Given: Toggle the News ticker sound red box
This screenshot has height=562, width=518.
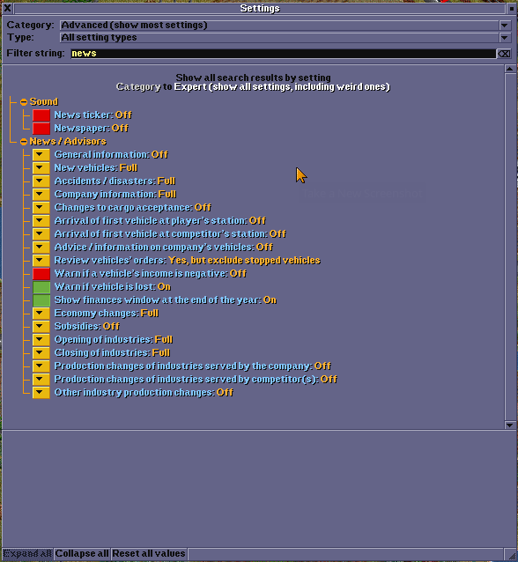Looking at the screenshot, I should (x=41, y=115).
